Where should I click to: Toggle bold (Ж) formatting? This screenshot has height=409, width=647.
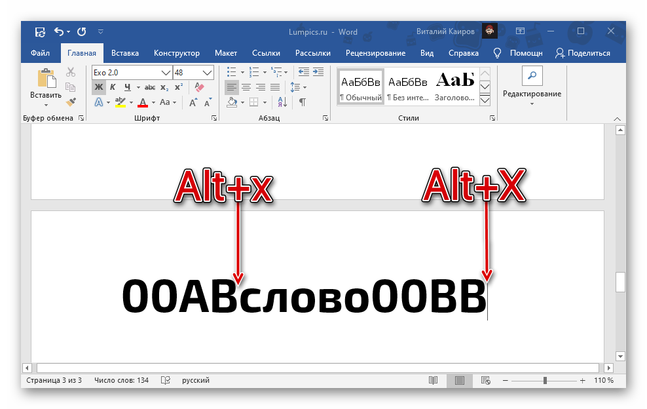coord(98,87)
